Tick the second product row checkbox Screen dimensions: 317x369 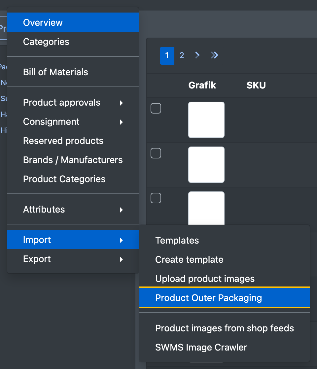click(x=156, y=153)
